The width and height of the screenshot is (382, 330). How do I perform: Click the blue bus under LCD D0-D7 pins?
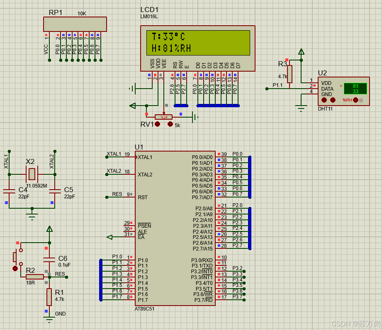[218, 106]
